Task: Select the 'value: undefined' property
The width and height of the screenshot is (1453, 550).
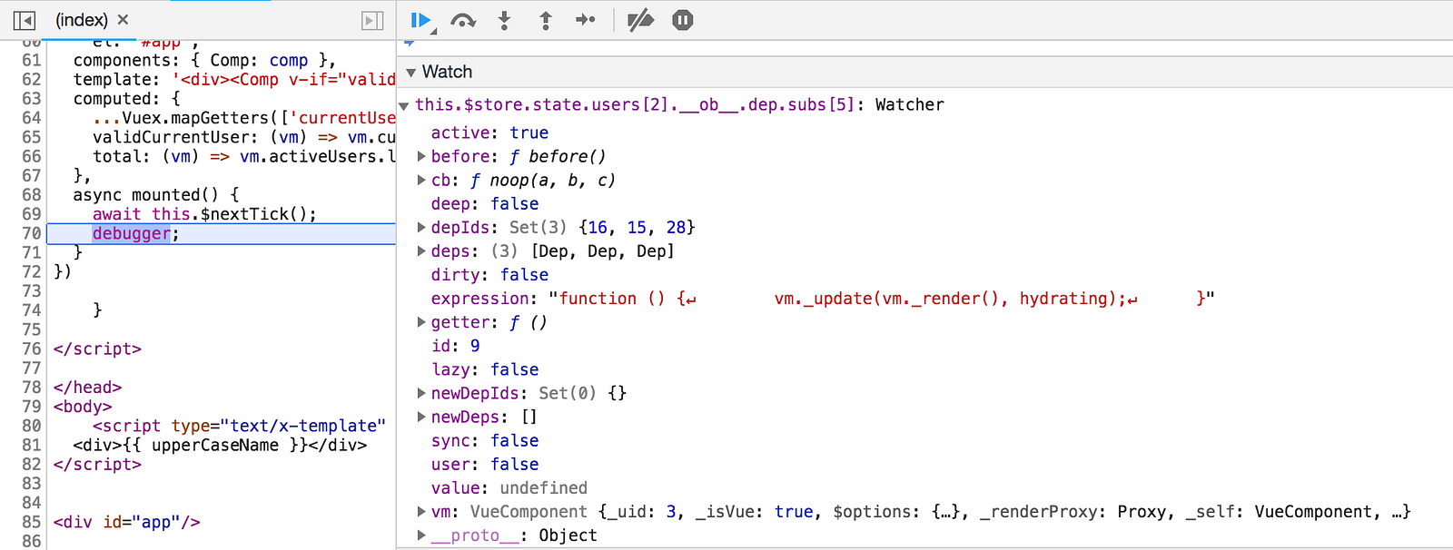Action: coord(509,487)
